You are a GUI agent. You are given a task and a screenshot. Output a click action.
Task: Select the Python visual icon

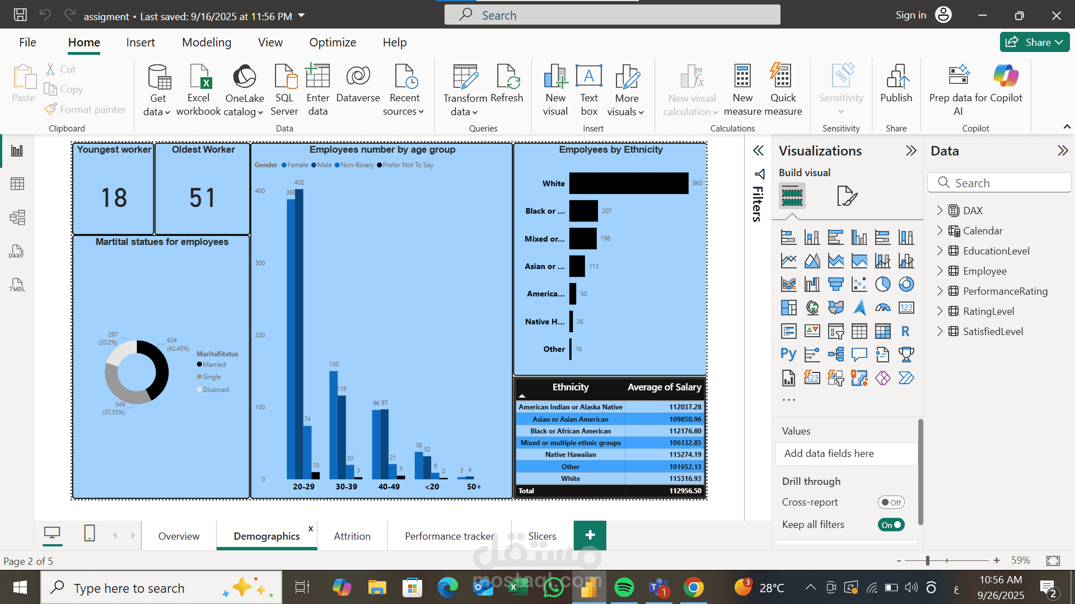788,354
